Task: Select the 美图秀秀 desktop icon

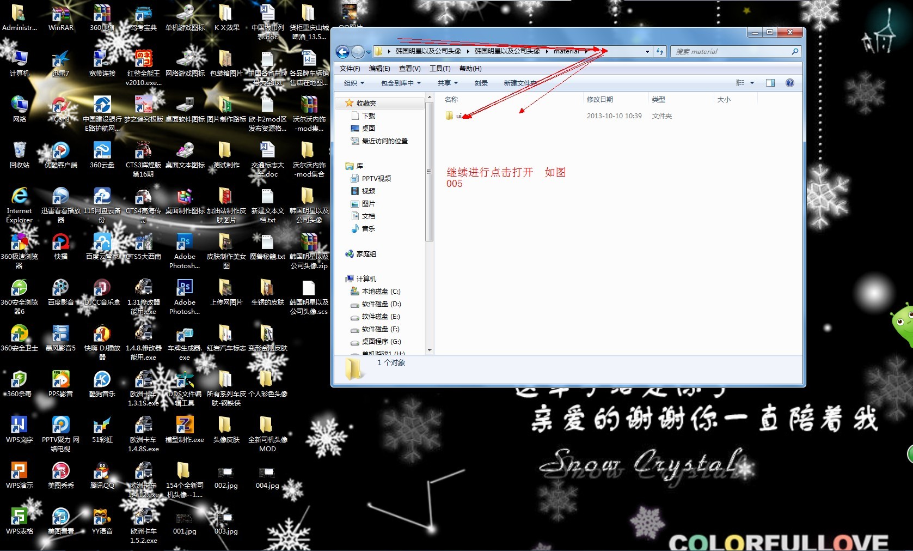Action: click(x=61, y=475)
